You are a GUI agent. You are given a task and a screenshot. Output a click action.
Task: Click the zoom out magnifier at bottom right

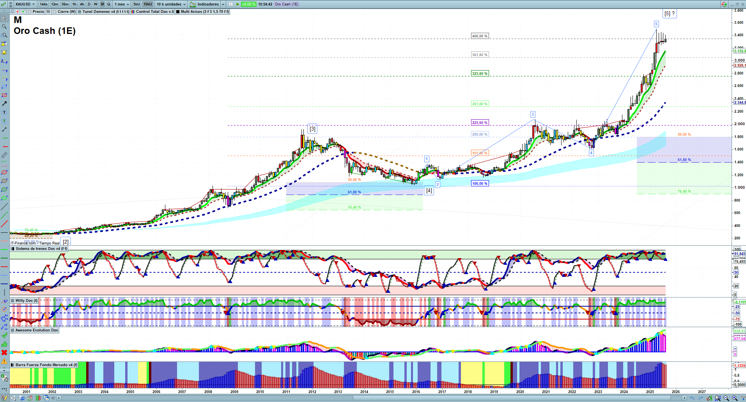[x=726, y=398]
